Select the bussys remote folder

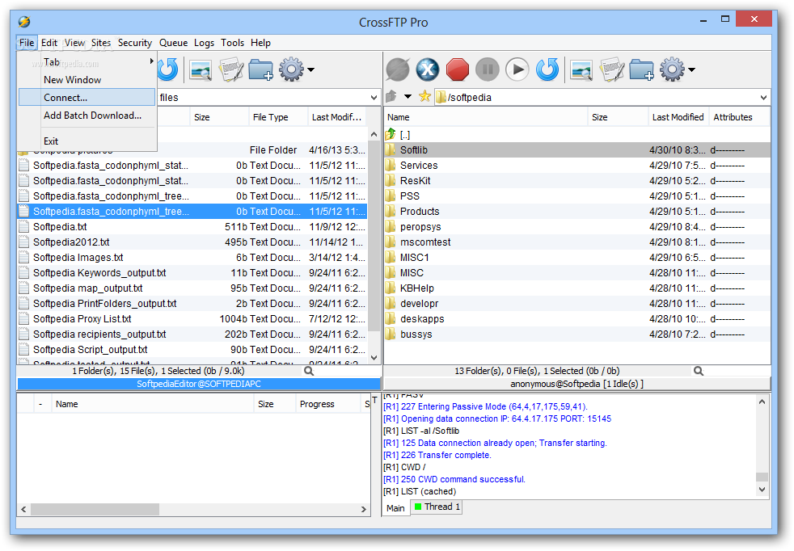pos(577,334)
